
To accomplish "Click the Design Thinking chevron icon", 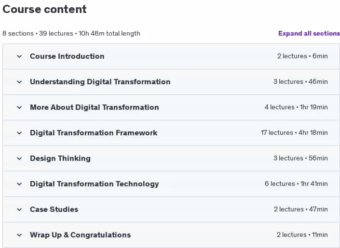I will pyautogui.click(x=19, y=158).
